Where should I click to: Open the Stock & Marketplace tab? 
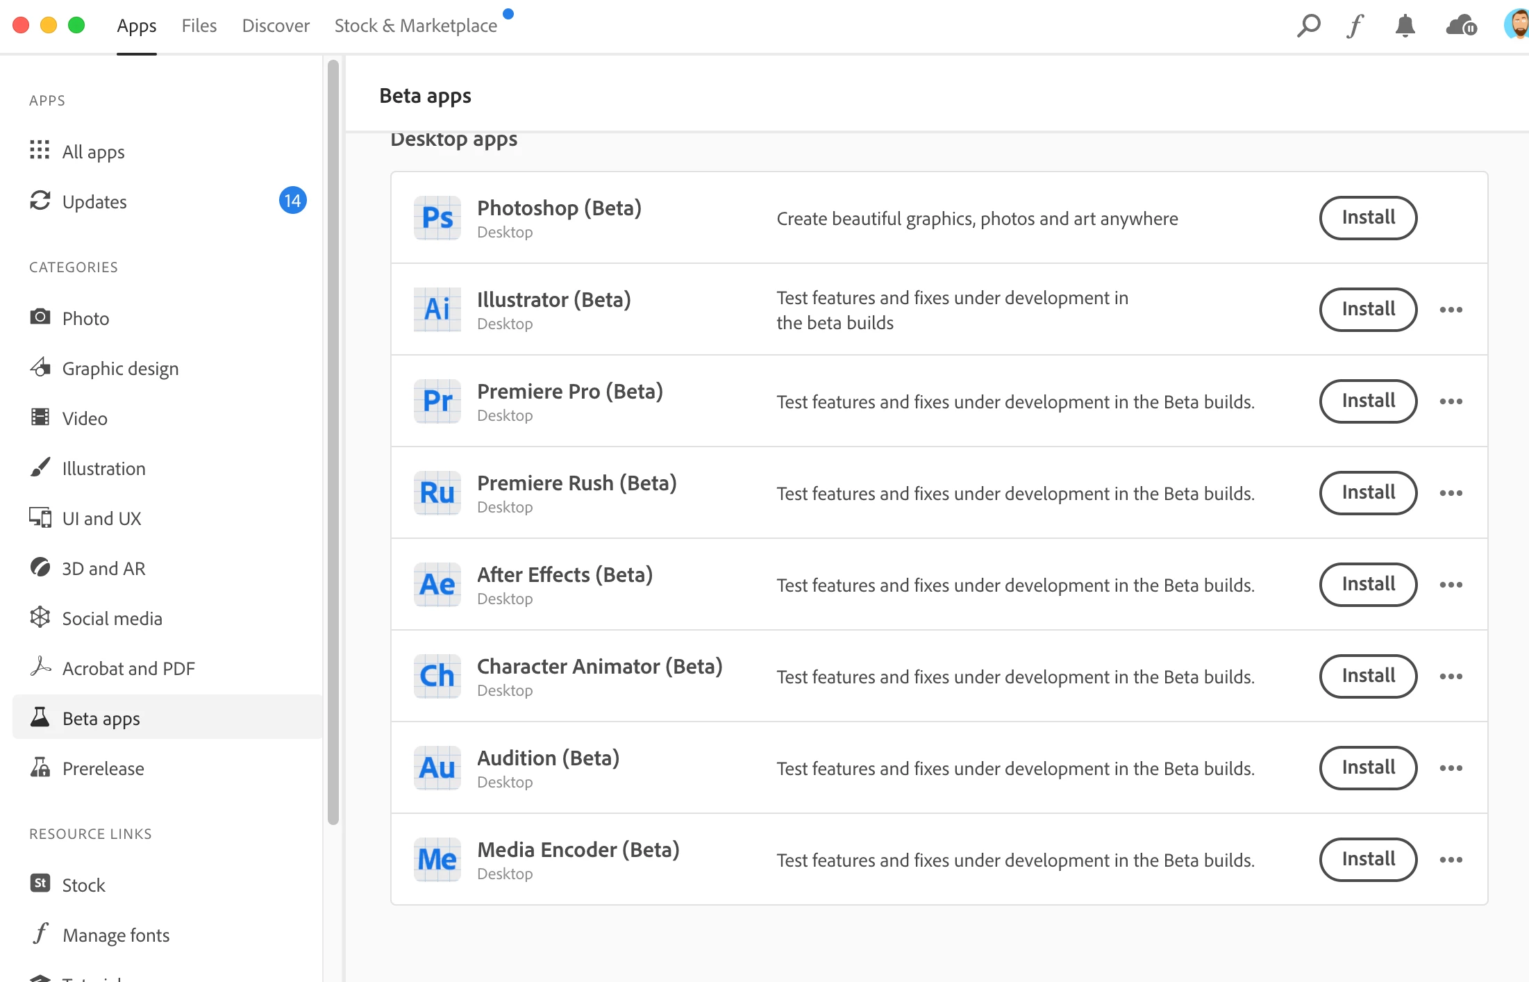coord(416,26)
